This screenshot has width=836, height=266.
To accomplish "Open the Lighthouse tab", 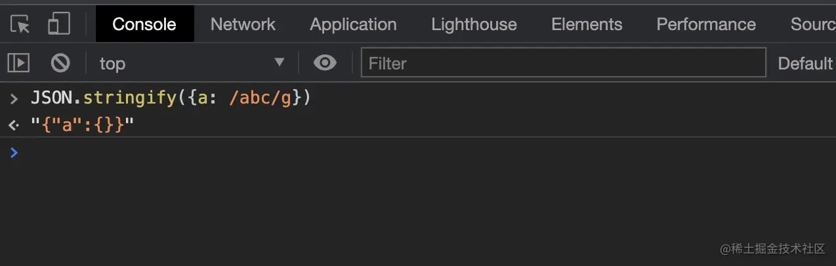I will [x=474, y=24].
